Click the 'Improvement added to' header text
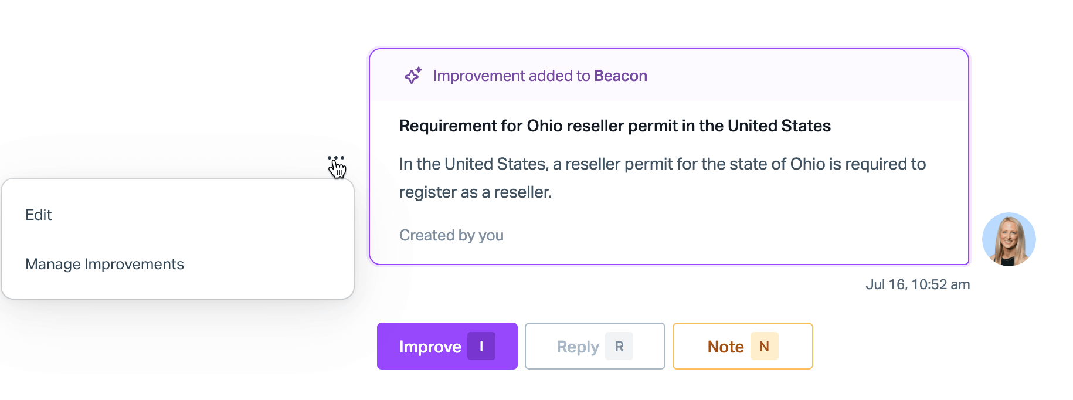The image size is (1073, 400). pos(511,76)
